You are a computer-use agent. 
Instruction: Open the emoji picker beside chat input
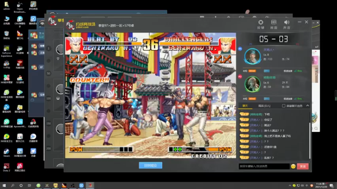[293, 166]
